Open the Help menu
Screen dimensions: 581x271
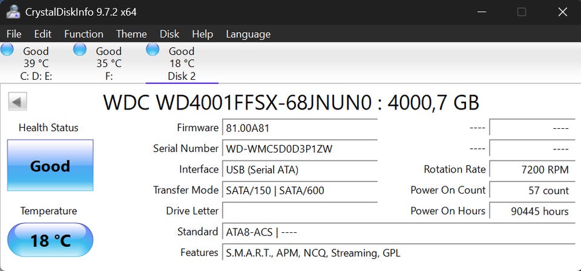[x=202, y=34]
